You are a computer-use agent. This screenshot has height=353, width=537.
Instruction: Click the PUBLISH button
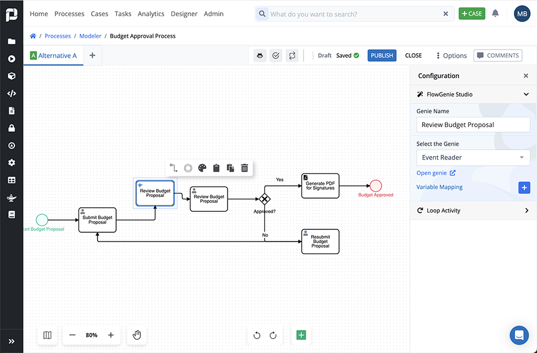(382, 55)
